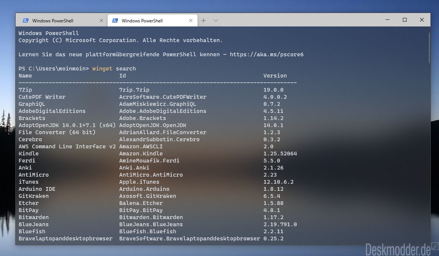
Task: Click 'File Converter (64 bit)' name
Action: 57,132
